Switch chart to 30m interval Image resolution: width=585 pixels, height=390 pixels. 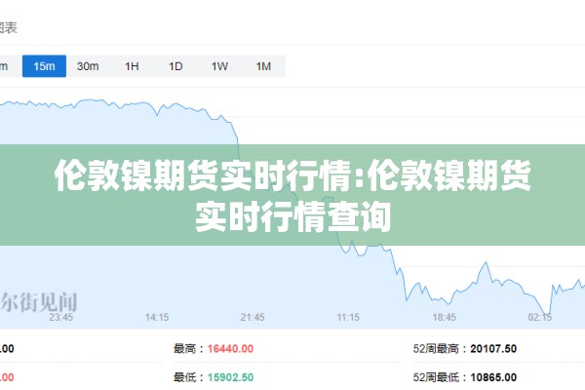[x=88, y=66]
